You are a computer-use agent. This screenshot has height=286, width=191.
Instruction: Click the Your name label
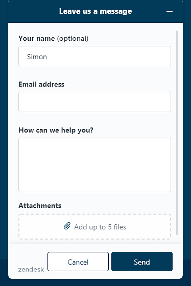tap(37, 38)
